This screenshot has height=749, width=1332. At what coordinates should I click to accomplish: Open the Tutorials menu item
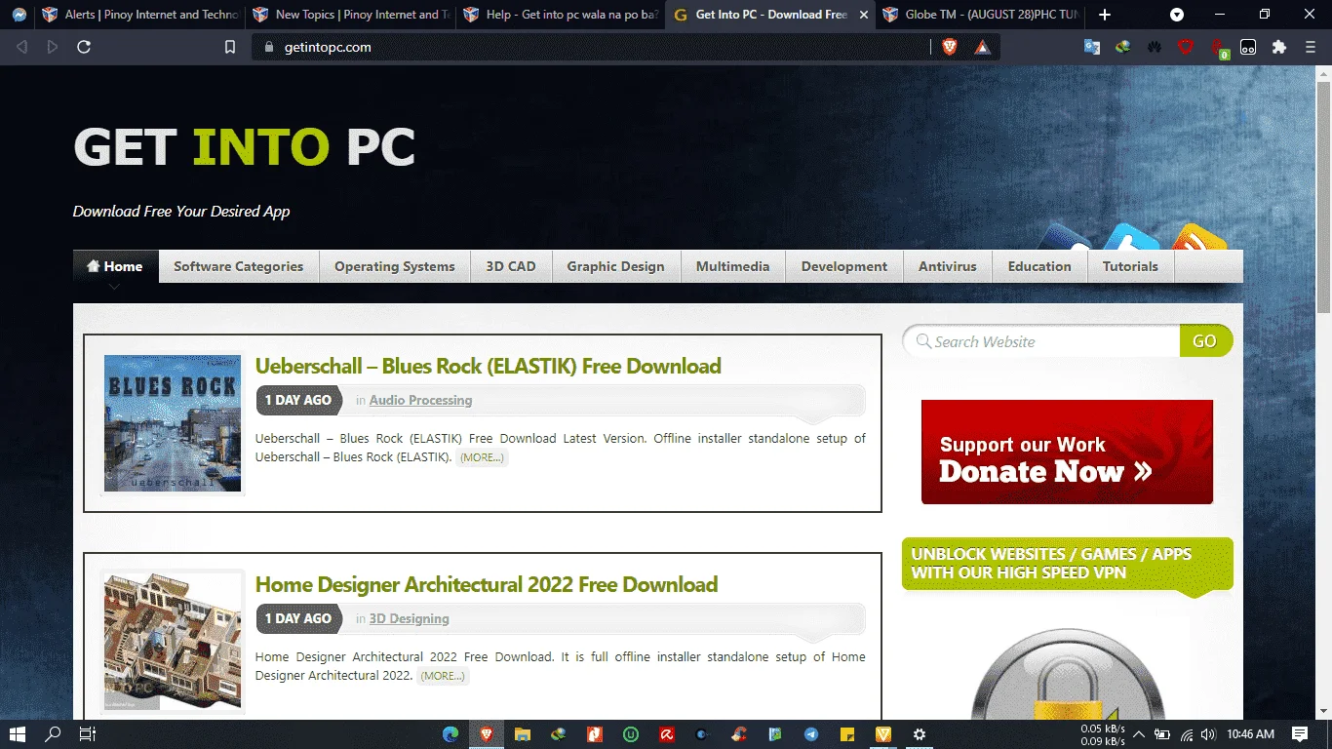pyautogui.click(x=1131, y=266)
